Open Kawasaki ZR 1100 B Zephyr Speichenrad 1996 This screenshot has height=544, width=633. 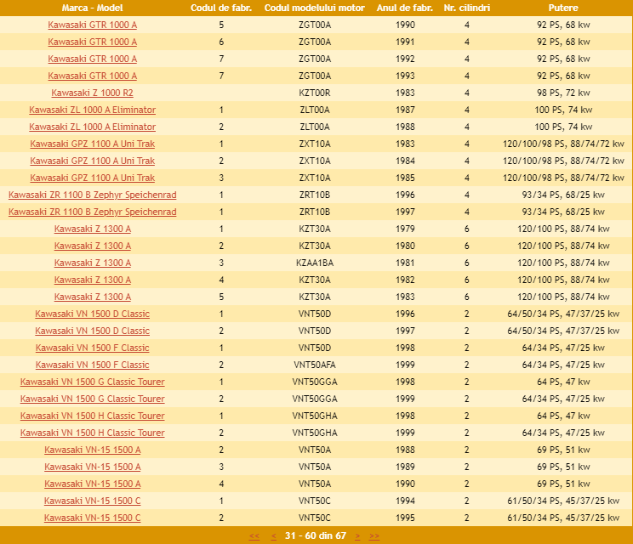click(x=92, y=195)
